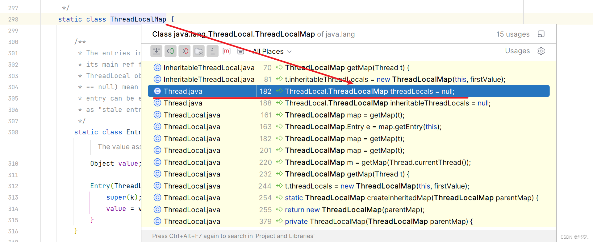Select Thread.java line 182 threadLocals usage
Screen dimensions: 593x242
(349, 91)
